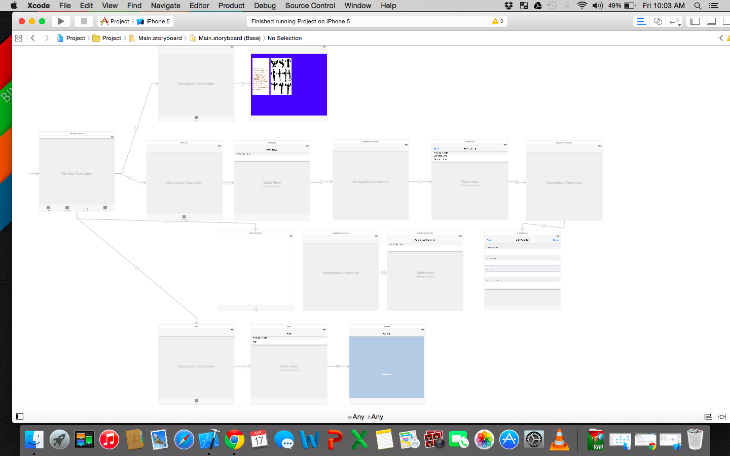Open the related items grid icon
730x456 pixels.
(x=19, y=38)
